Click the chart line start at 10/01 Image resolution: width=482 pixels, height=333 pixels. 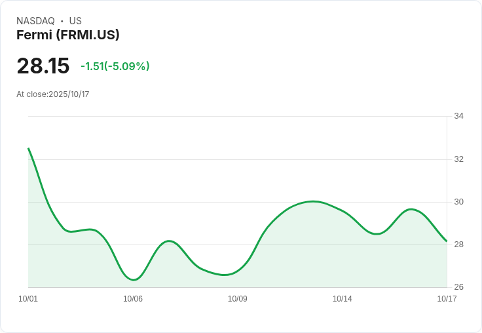29,149
